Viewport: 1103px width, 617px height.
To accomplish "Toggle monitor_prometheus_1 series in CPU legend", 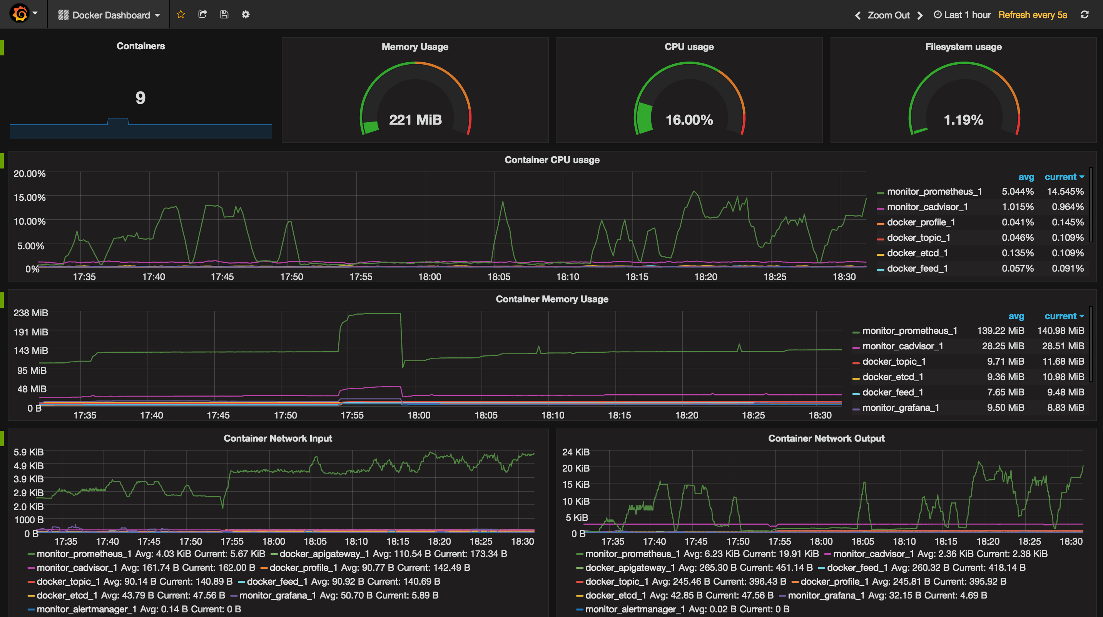I will [934, 192].
